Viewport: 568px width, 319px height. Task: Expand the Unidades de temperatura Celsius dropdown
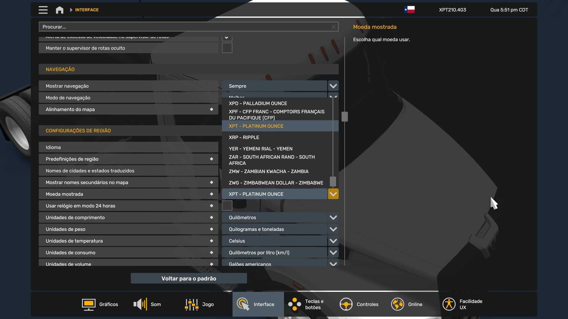[x=333, y=241]
